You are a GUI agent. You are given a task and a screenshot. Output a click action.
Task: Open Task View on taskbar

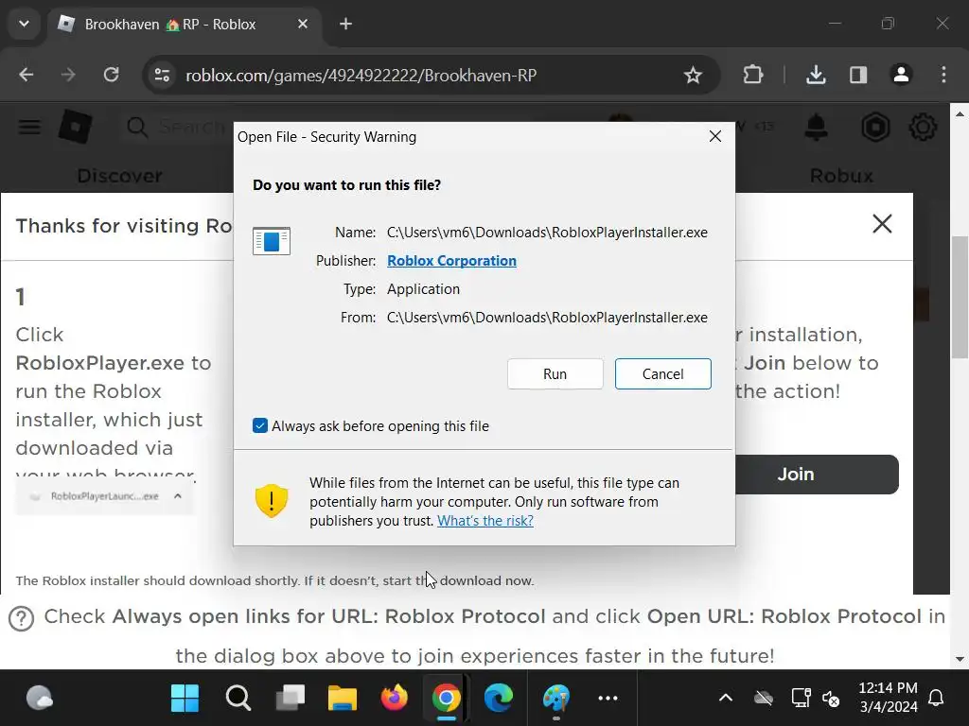(291, 699)
